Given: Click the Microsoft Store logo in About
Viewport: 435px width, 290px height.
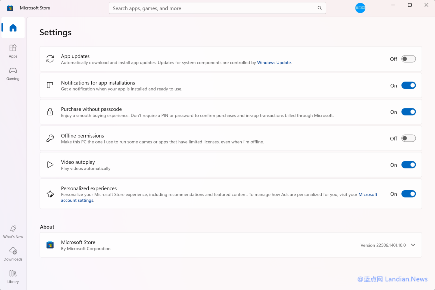Looking at the screenshot, I should (50, 245).
